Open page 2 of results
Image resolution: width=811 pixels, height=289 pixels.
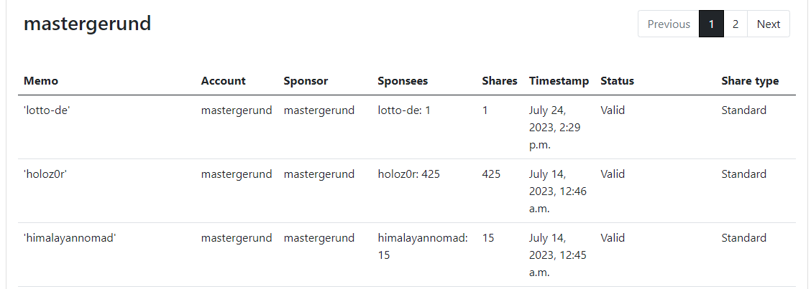click(736, 24)
